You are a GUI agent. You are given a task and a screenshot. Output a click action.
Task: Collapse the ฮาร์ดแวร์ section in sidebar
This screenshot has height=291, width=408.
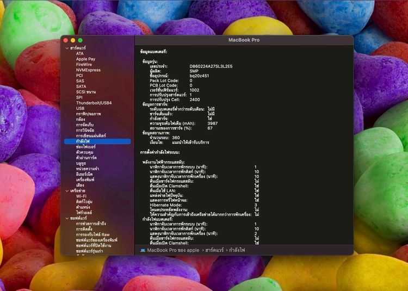(67, 48)
